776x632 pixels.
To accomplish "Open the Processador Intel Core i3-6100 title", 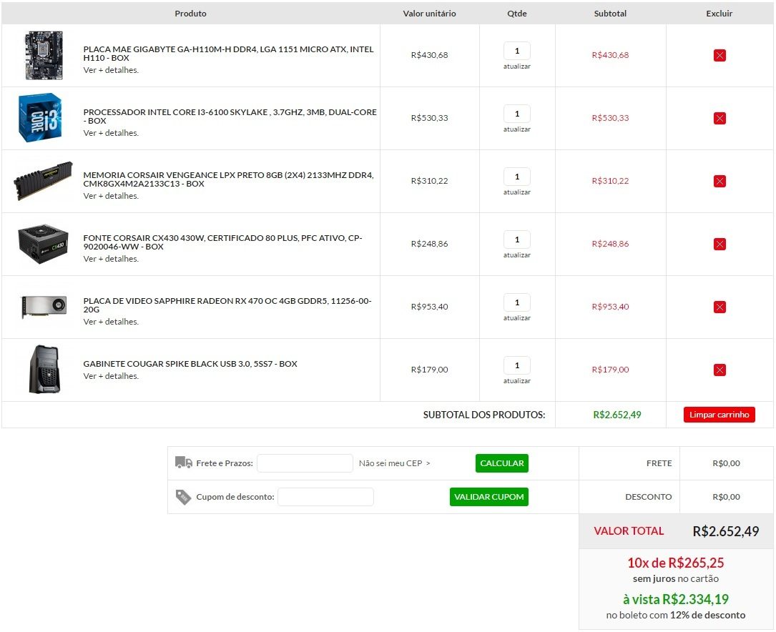I will pos(230,117).
